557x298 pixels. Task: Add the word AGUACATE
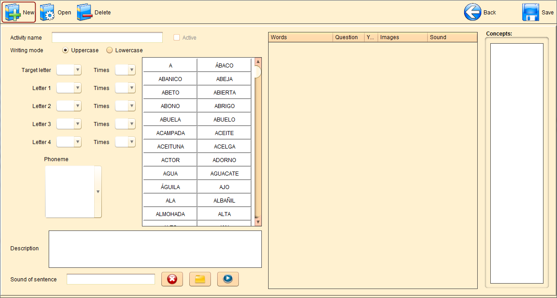[x=224, y=173]
